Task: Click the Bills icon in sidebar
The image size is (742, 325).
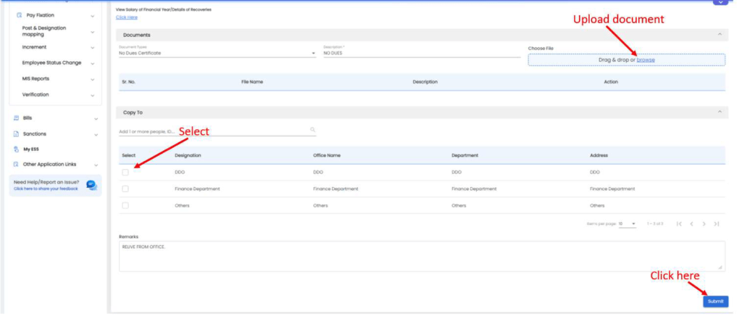Action: (16, 118)
